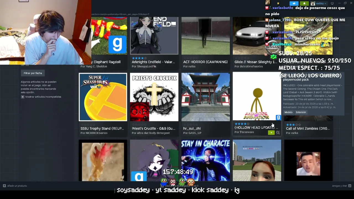Minimize the Steam window
The image size is (354, 199).
point(339,3)
